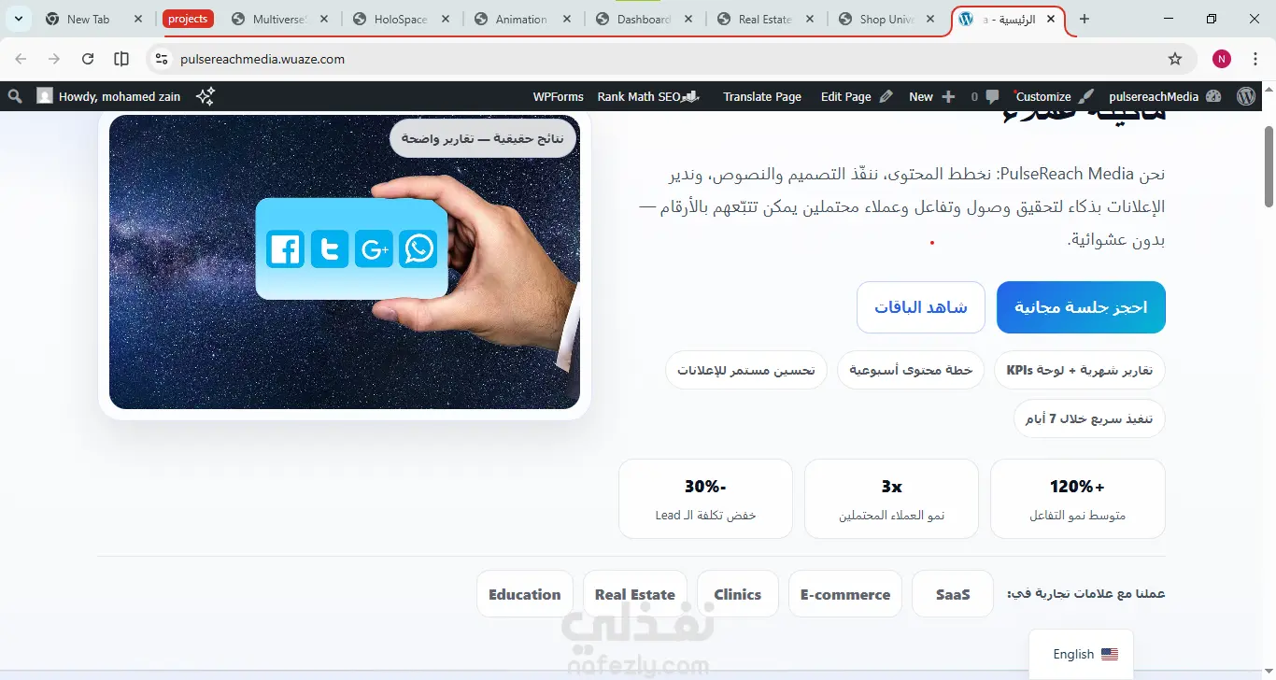Image resolution: width=1276 pixels, height=680 pixels.
Task: Bookmark this page with the star icon
Action: click(1175, 59)
